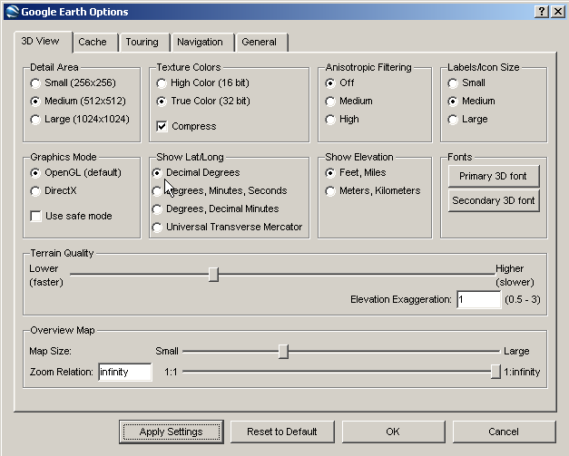Select Universal Transverse Mercator option
569x456 pixels.
[227, 228]
